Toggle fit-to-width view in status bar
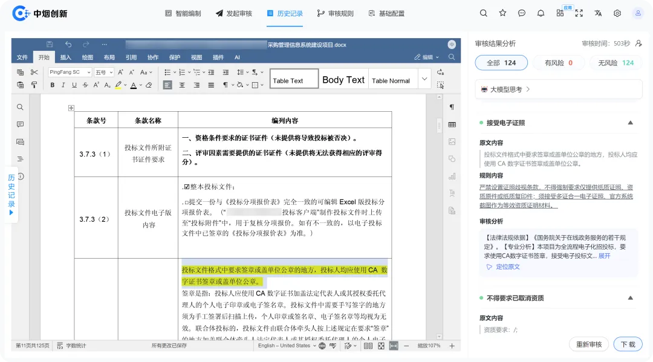653x362 pixels. tap(394, 346)
